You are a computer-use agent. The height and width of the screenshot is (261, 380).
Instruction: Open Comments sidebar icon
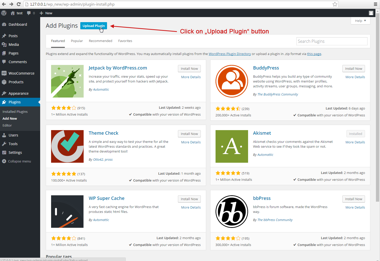pyautogui.click(x=4, y=62)
